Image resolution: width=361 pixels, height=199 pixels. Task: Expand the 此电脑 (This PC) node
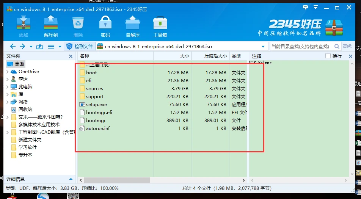coord(8,87)
